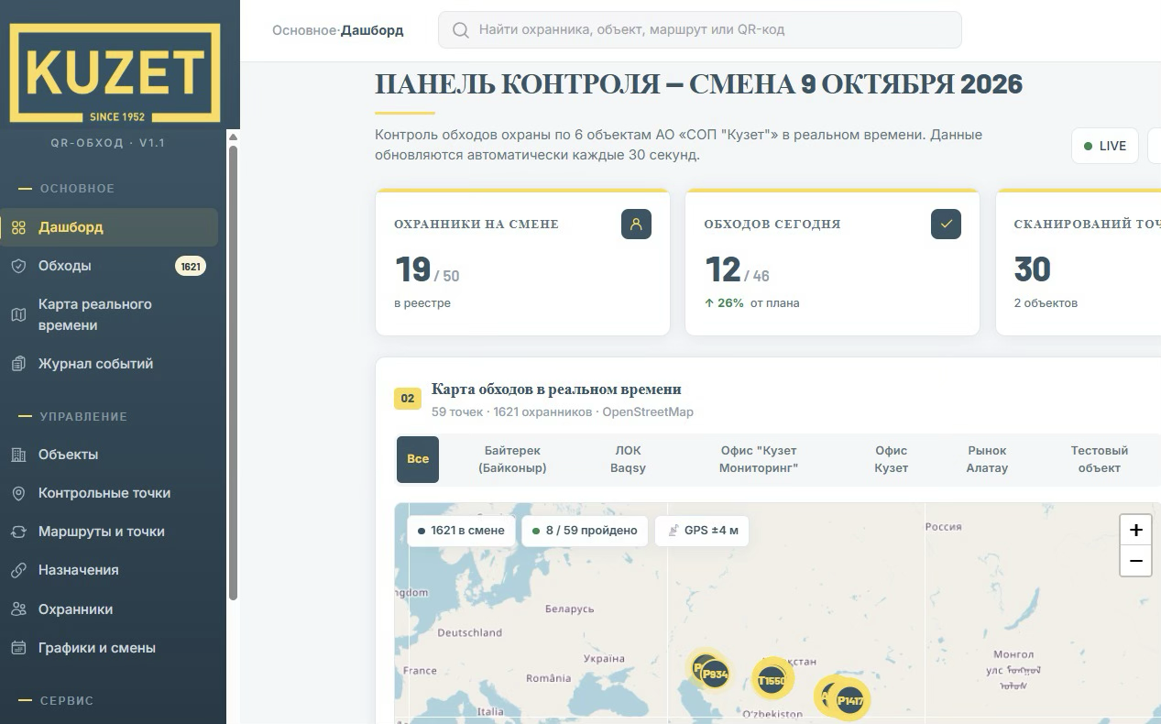This screenshot has width=1161, height=724.
Task: Click the Сканирований card value 30
Action: (1033, 269)
